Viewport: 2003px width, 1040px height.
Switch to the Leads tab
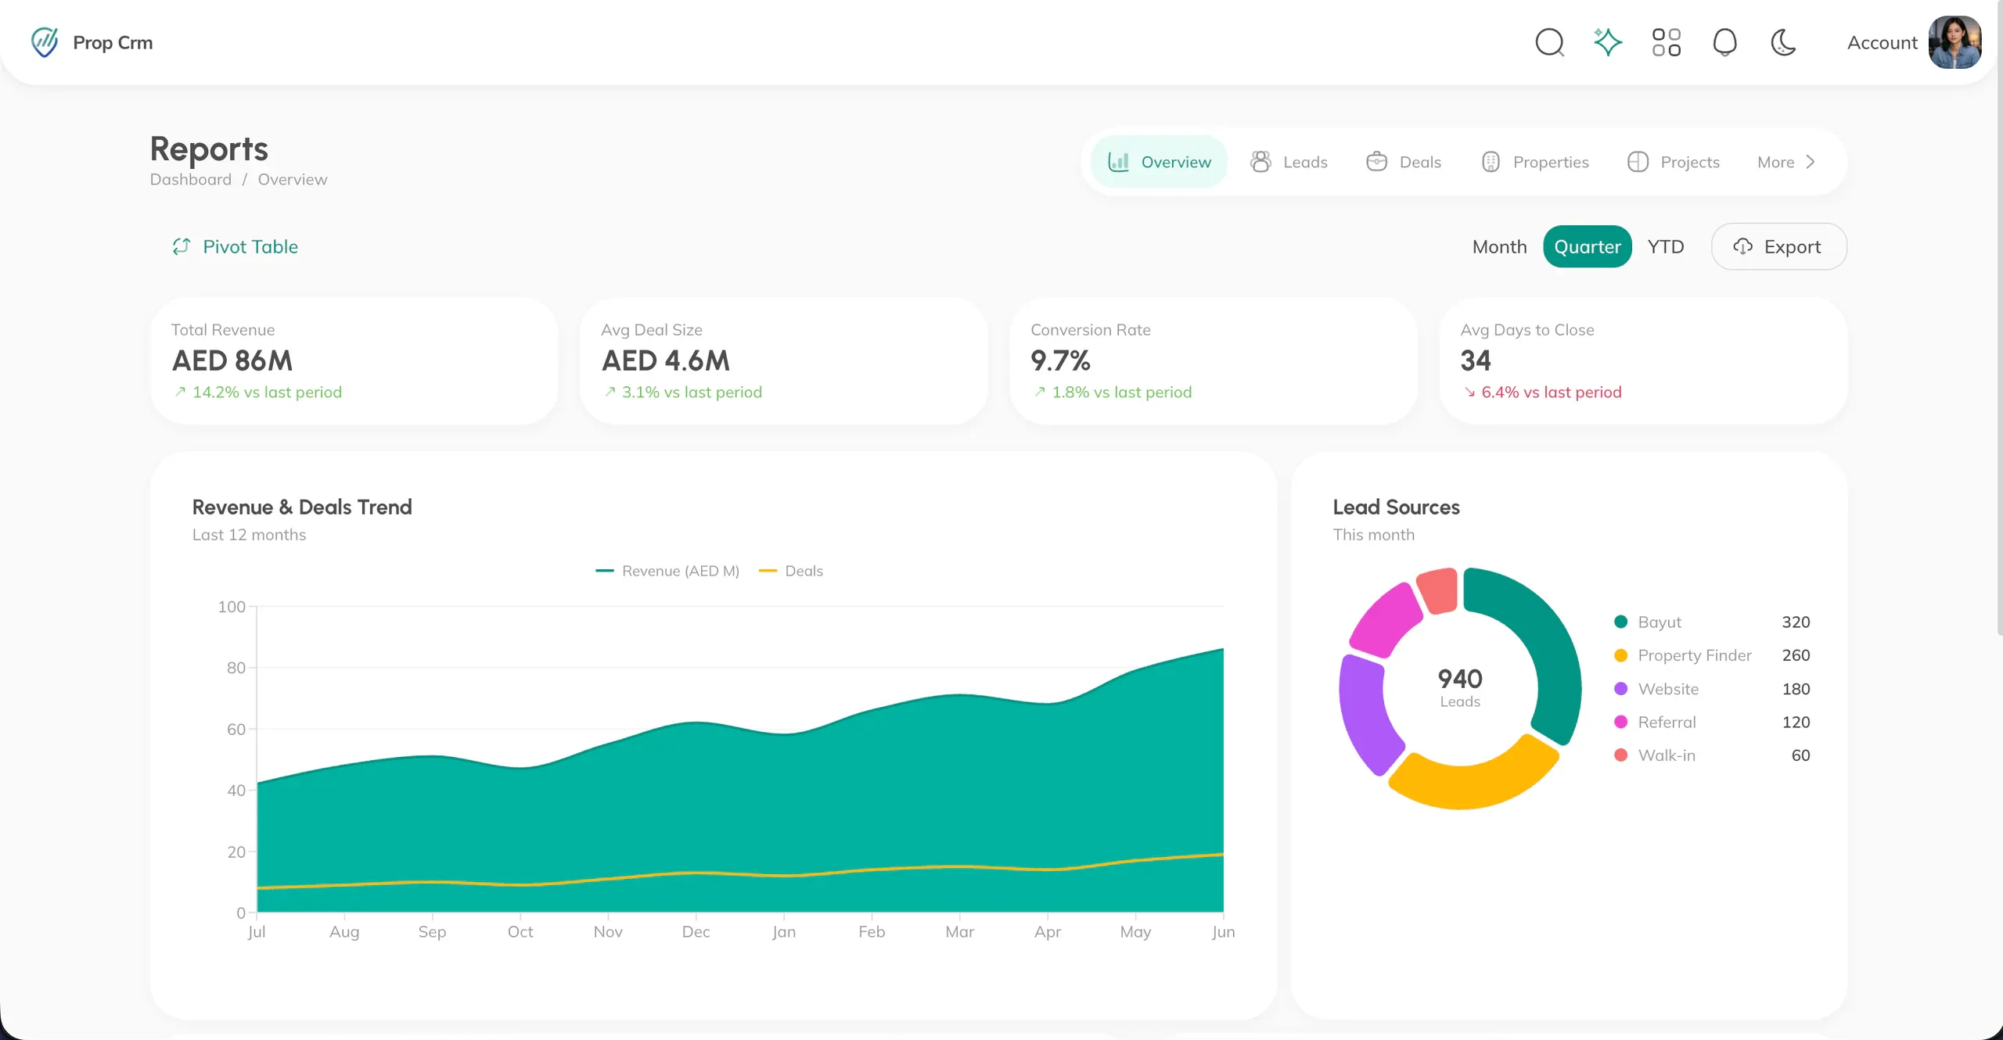pyautogui.click(x=1289, y=162)
